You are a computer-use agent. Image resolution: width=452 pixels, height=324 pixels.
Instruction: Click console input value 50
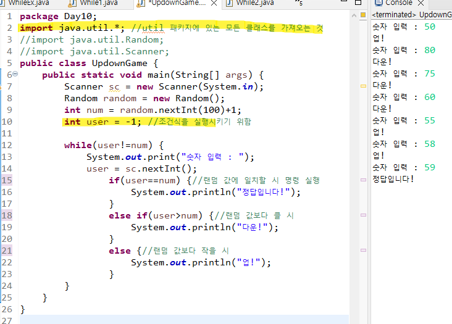pos(430,27)
